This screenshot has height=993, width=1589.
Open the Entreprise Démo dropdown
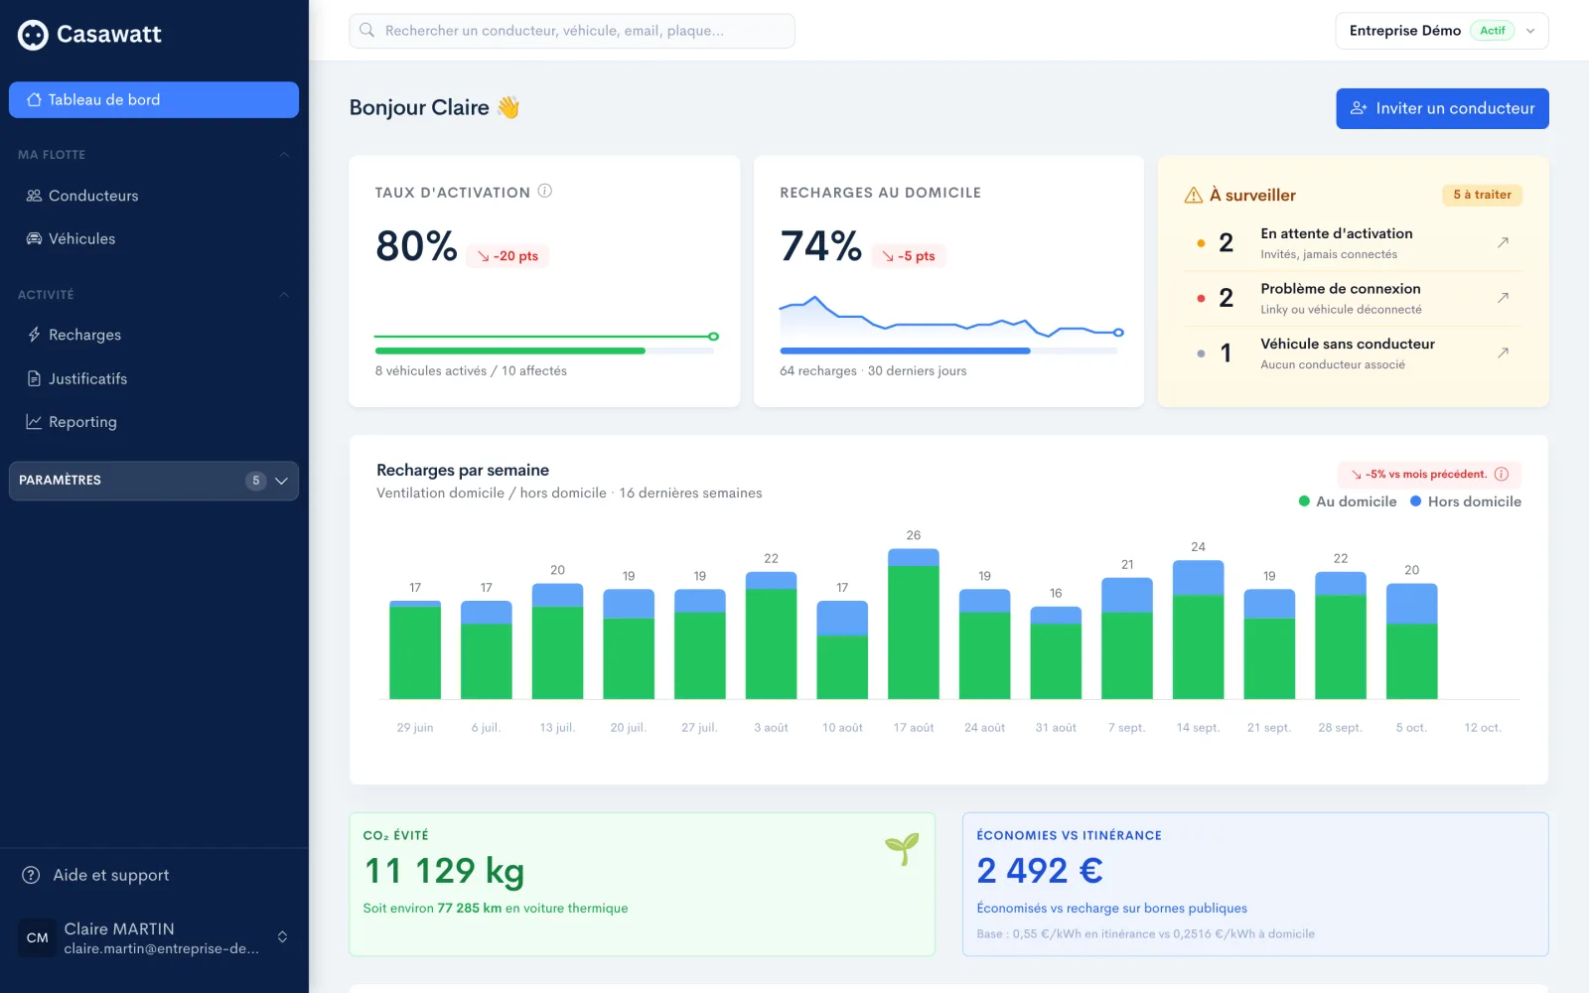tap(1442, 31)
